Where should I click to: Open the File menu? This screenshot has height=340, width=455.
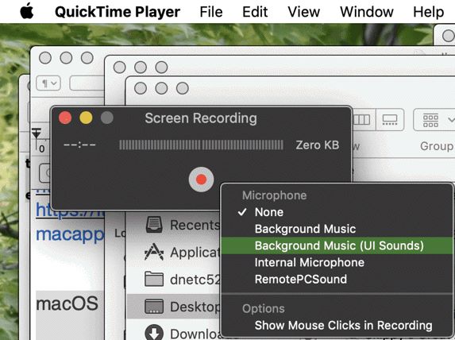(211, 12)
